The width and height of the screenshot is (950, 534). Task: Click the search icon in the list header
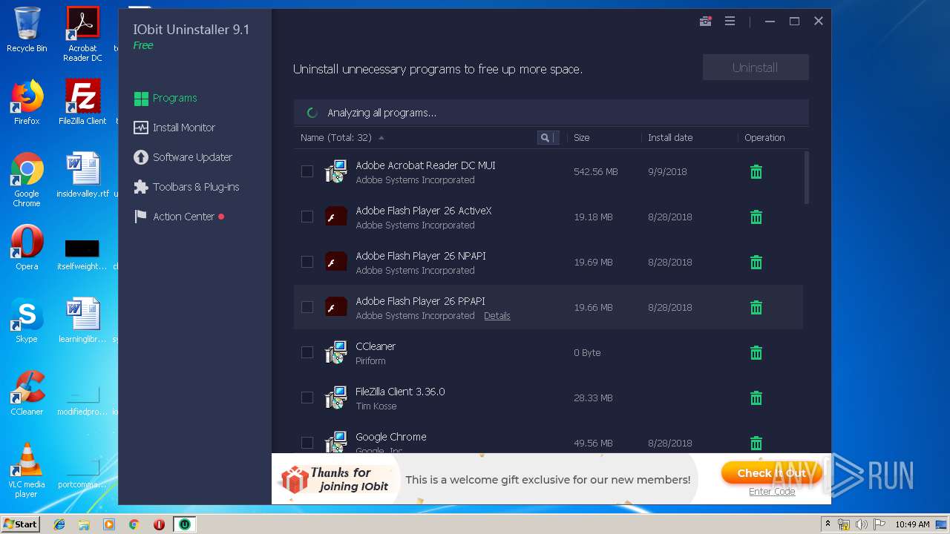pos(546,138)
